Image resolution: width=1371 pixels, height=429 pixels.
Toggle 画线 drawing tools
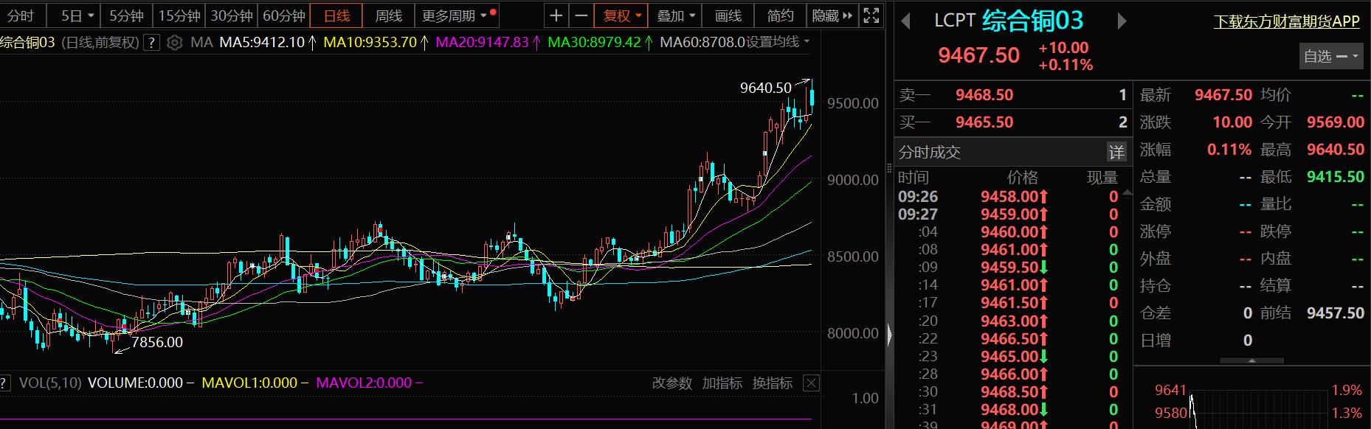(x=728, y=15)
